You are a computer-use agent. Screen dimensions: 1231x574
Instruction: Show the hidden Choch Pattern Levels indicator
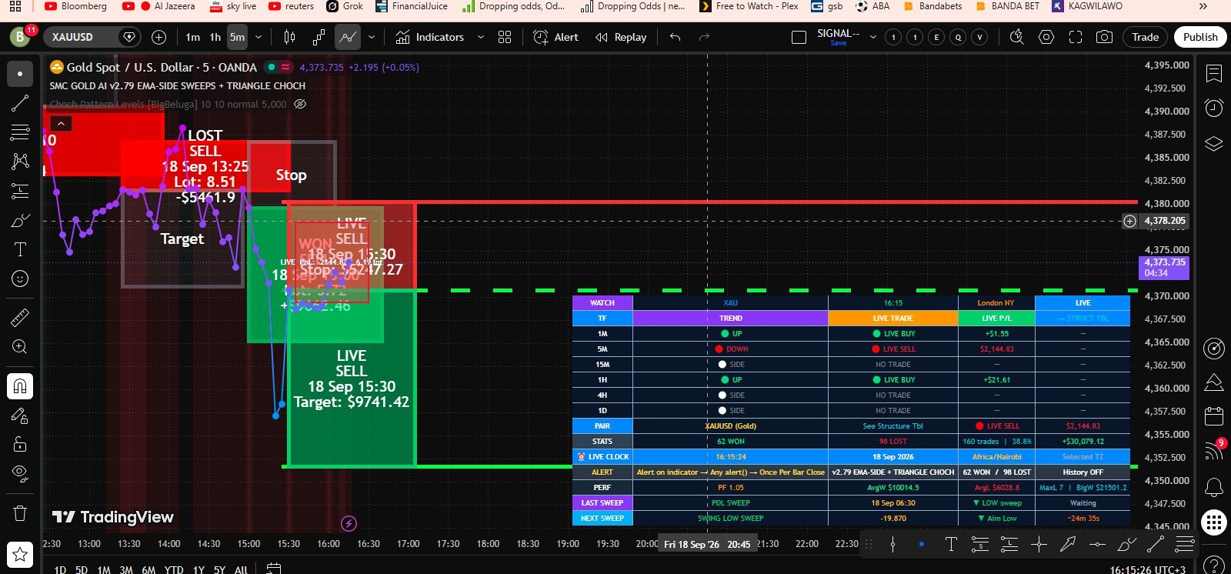pyautogui.click(x=301, y=104)
